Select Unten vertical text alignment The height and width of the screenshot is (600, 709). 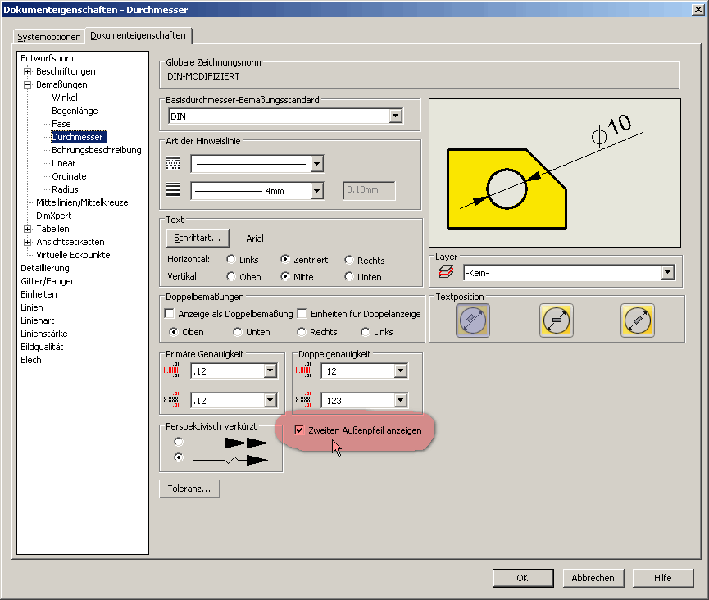(x=349, y=277)
